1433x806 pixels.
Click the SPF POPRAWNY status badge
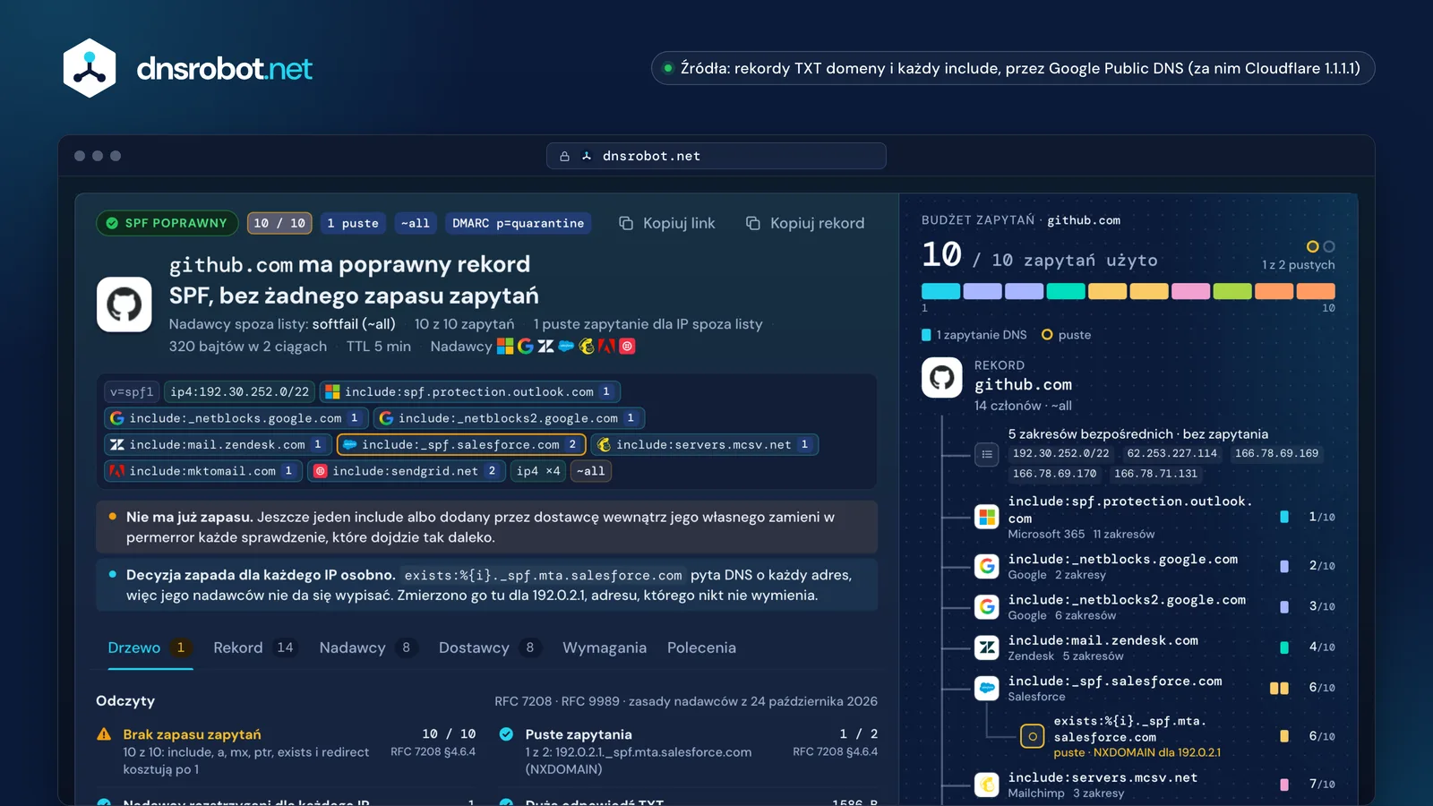pyautogui.click(x=167, y=223)
